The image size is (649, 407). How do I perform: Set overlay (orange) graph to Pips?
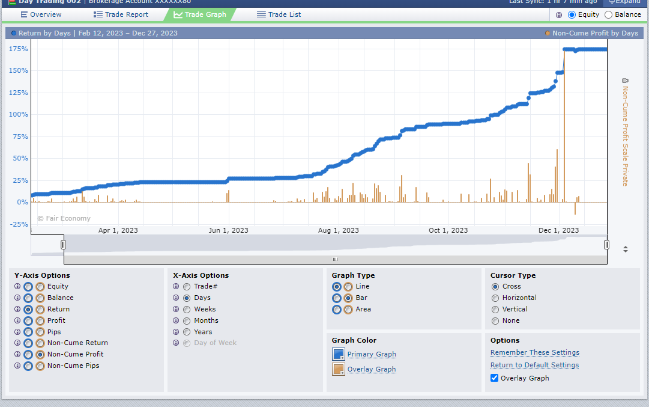pos(40,332)
